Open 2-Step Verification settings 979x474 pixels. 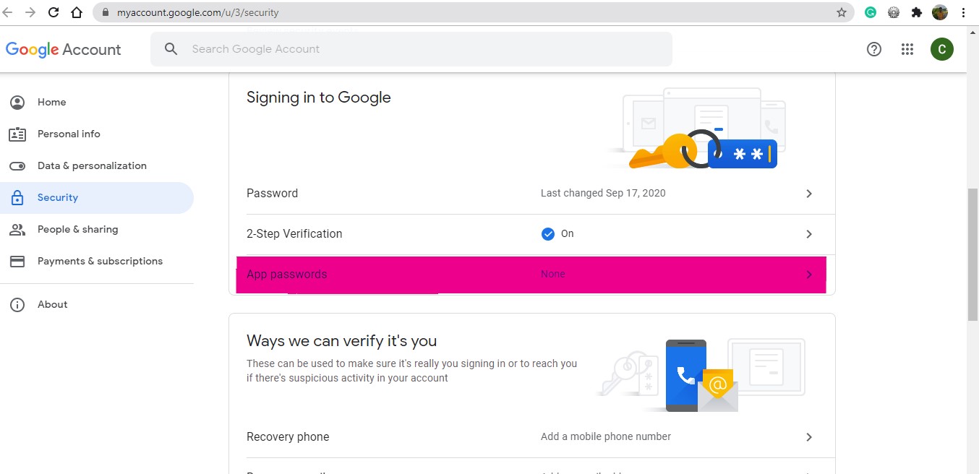[x=532, y=234]
